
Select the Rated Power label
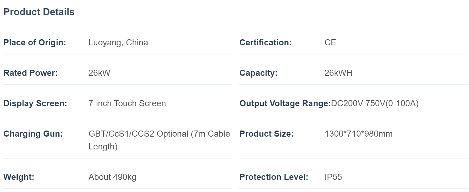(30, 73)
